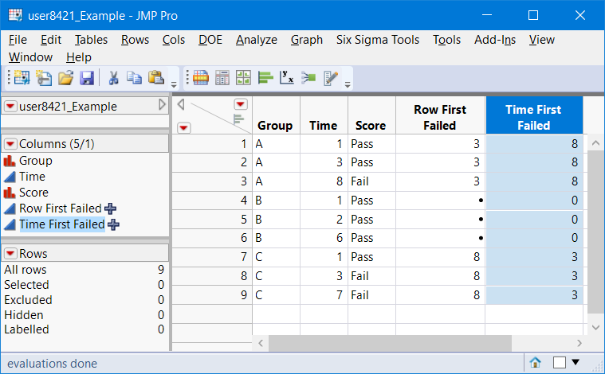Launch Fit Y by X from the toolbar

pyautogui.click(x=287, y=78)
